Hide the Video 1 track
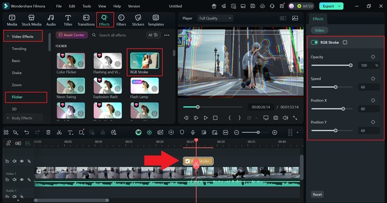Screen dimensions: 387x203 click(x=22, y=180)
